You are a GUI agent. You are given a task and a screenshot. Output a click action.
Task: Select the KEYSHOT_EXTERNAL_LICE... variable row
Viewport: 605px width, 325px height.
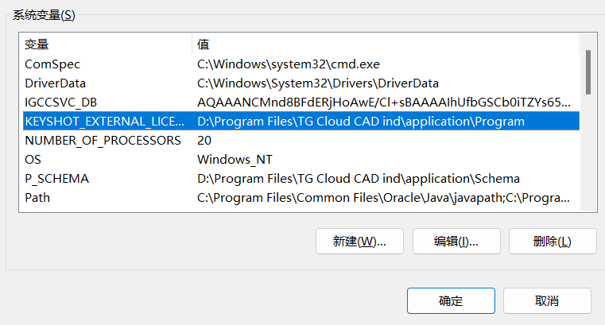[x=301, y=121]
